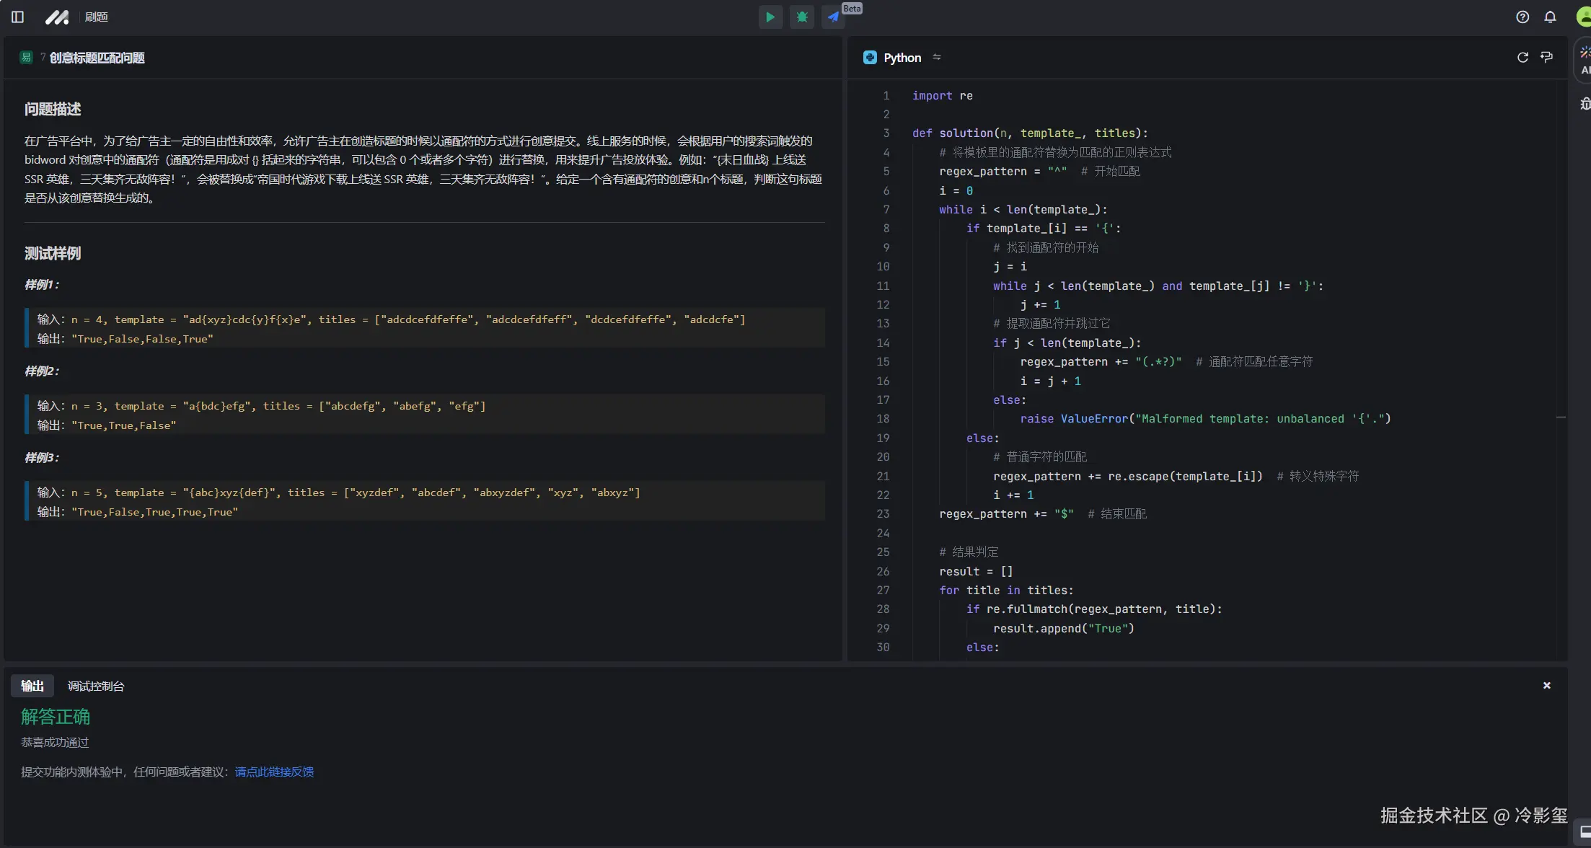
Task: Click the MarsCode logo in the header
Action: coord(57,17)
